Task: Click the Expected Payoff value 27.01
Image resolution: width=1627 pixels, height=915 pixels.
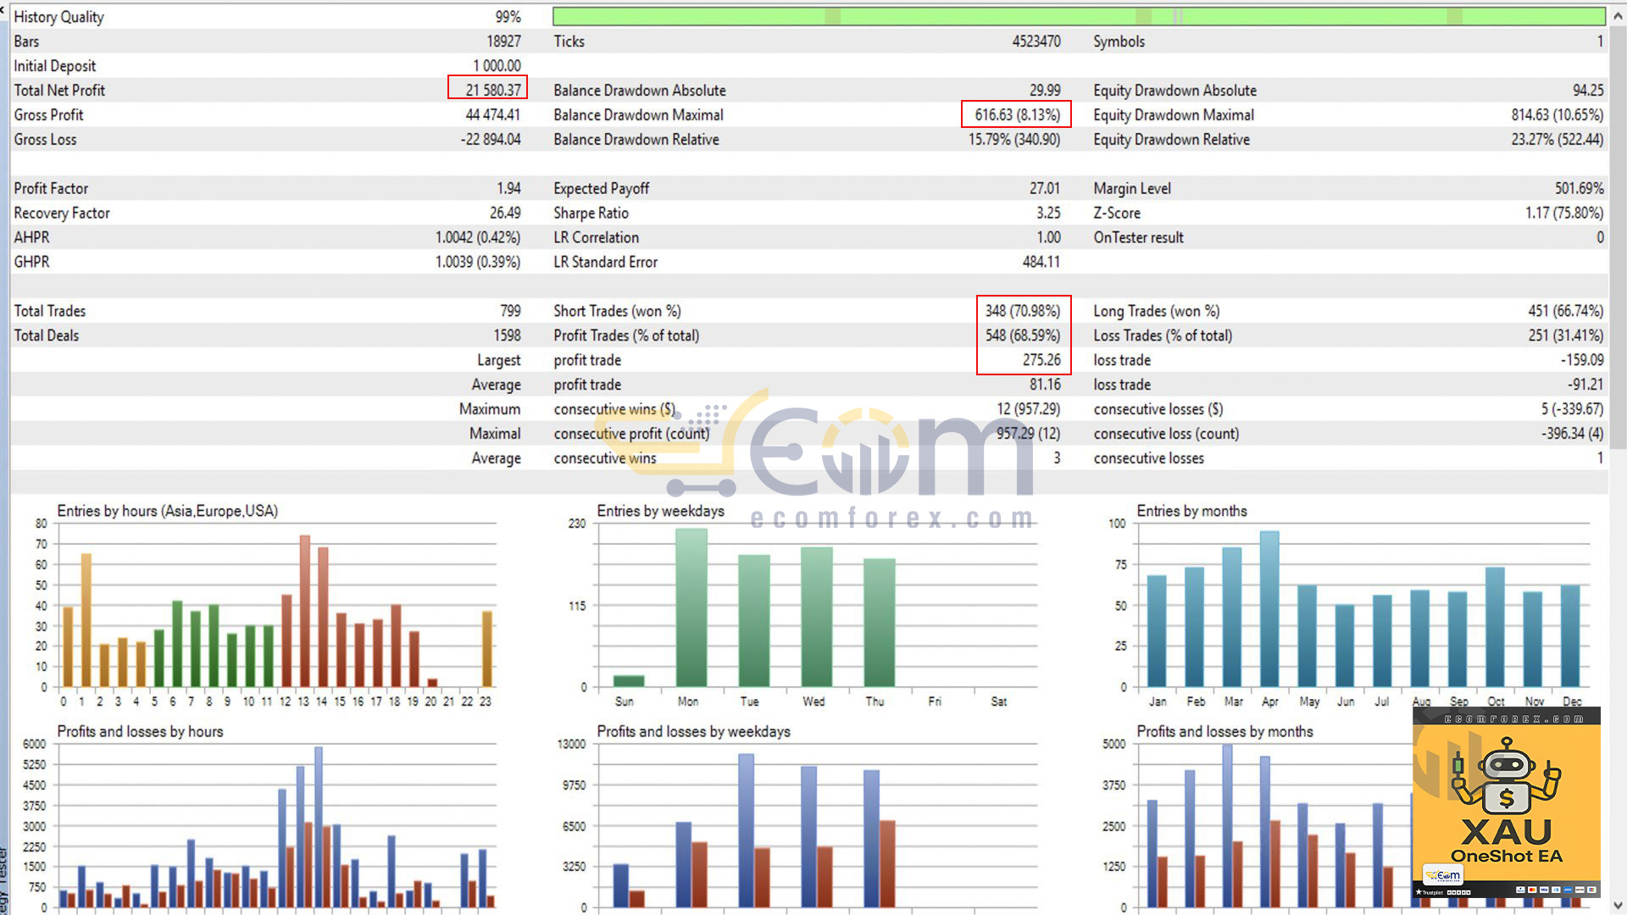Action: (1044, 188)
